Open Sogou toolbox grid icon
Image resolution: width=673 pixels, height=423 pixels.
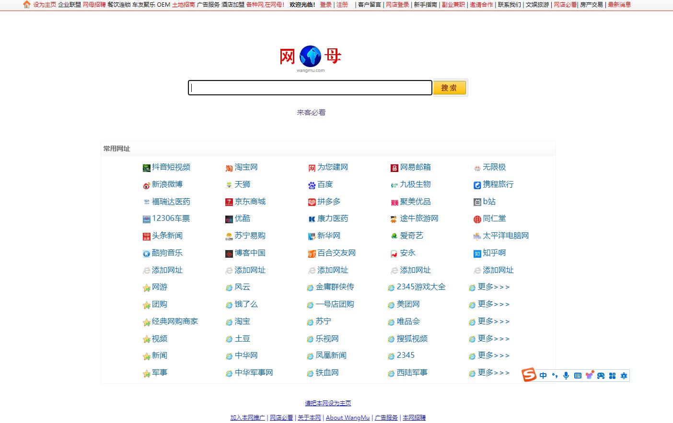point(612,376)
